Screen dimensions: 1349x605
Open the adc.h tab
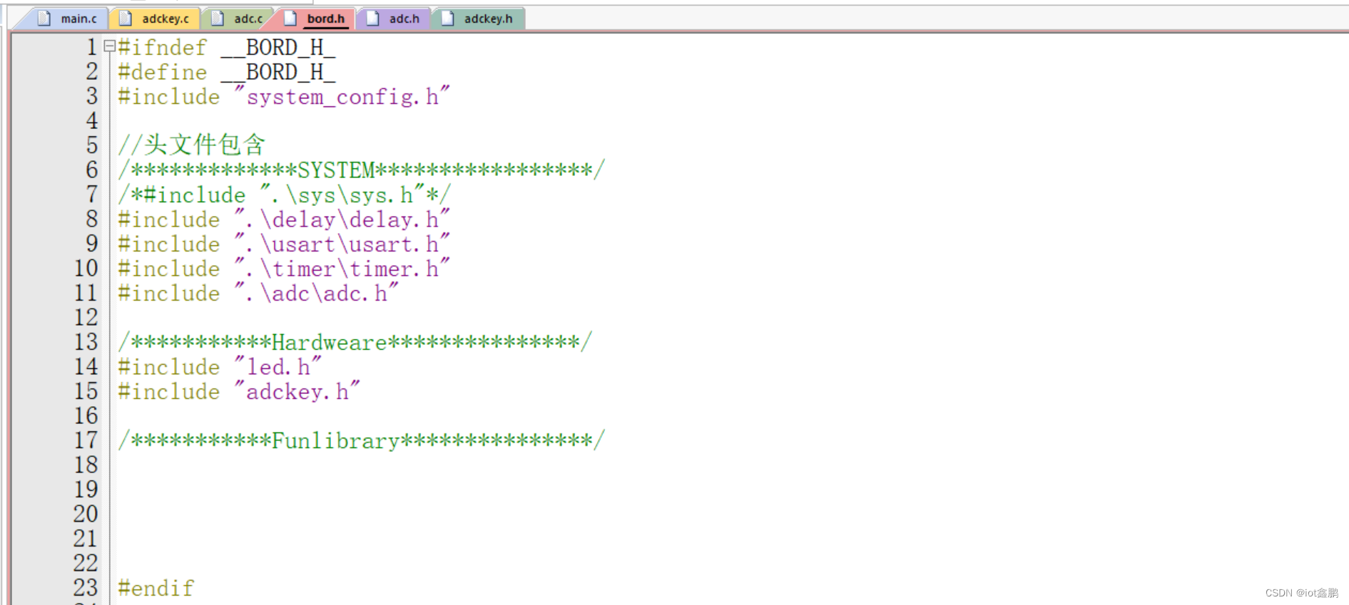(x=394, y=19)
